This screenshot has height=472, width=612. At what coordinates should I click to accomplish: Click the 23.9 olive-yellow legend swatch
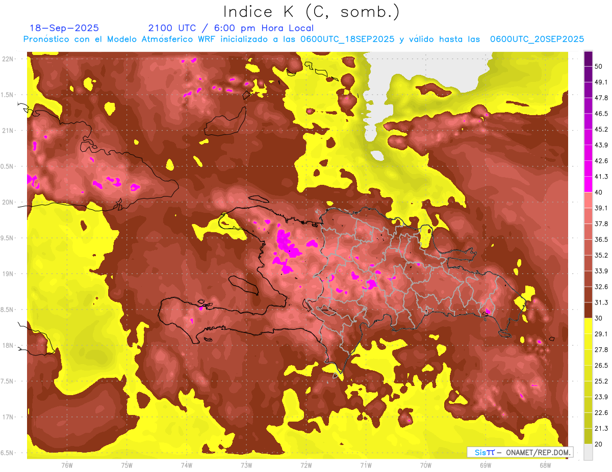(588, 390)
